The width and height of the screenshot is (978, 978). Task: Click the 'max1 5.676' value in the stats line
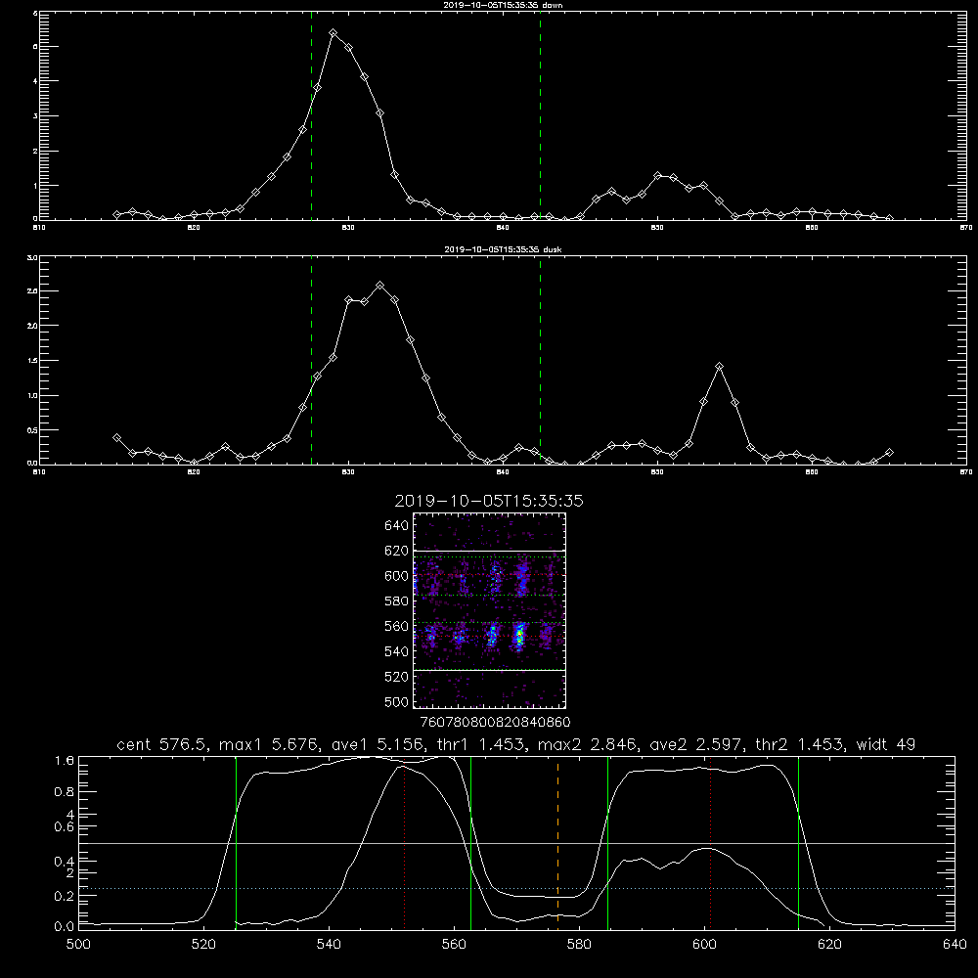click(x=270, y=744)
